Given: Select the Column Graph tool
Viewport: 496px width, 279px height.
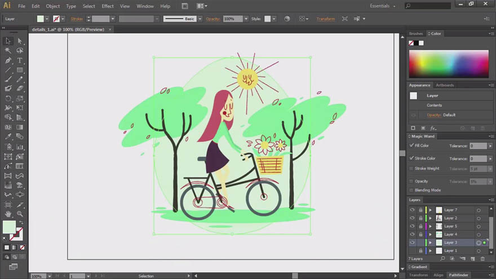Looking at the screenshot, I should (20, 147).
